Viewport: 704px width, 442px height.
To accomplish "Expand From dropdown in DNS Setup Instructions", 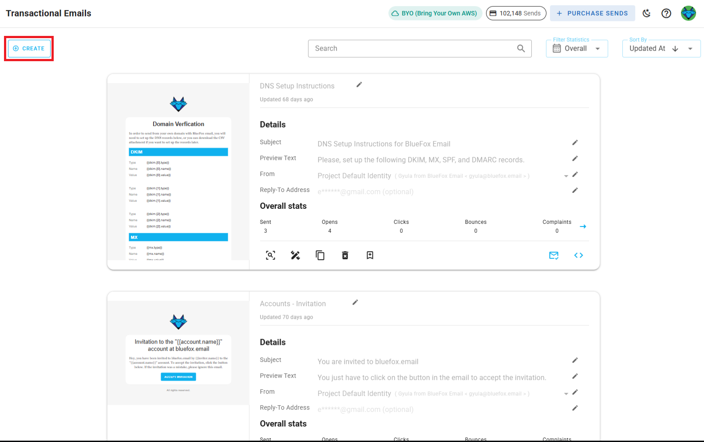I will [x=566, y=176].
